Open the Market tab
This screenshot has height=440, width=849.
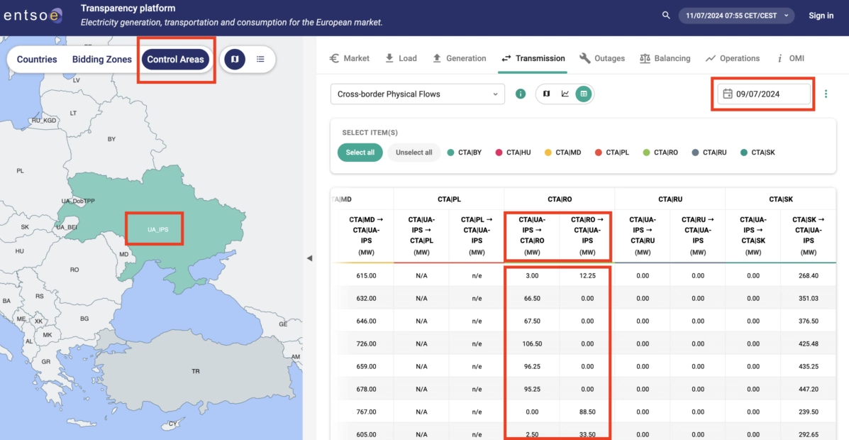coord(349,58)
